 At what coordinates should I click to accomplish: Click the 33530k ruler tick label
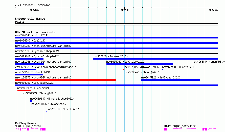coord(214,10)
